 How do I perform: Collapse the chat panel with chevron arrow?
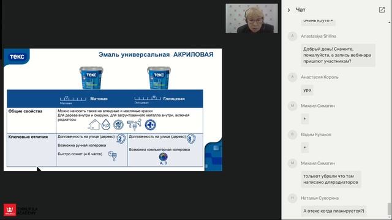288,10
